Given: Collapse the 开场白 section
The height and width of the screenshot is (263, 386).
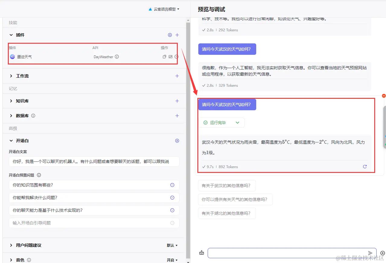Looking at the screenshot, I should tap(11, 141).
